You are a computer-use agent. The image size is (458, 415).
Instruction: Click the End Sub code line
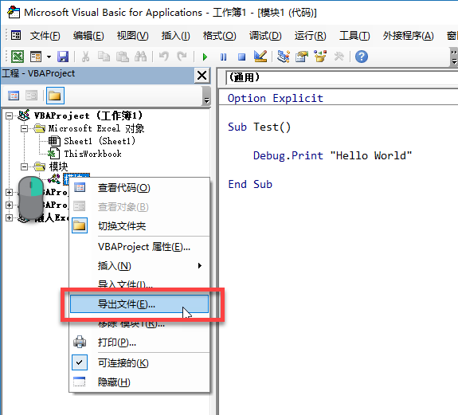(x=250, y=184)
